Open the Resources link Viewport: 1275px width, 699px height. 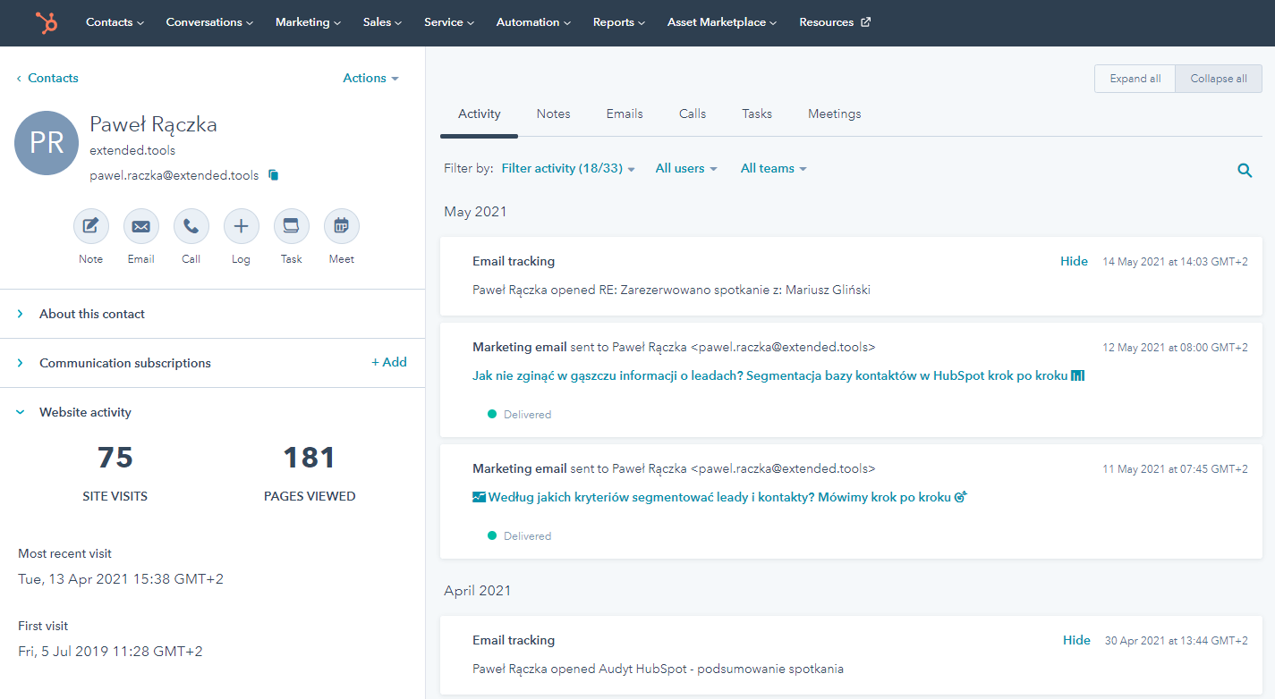coord(826,22)
